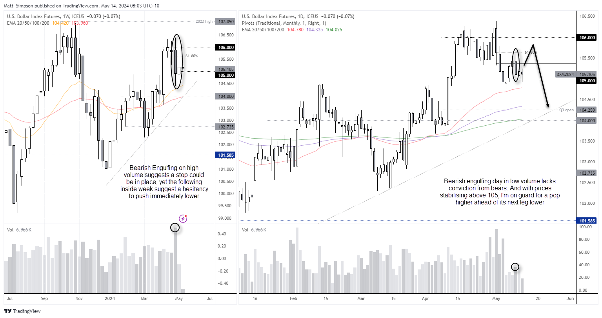Click the Vol 6.966K legend under weekly chart
This screenshot has height=318, width=602.
tap(19, 229)
